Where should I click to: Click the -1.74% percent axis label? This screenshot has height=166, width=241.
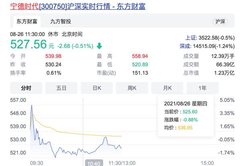[x=226, y=153]
